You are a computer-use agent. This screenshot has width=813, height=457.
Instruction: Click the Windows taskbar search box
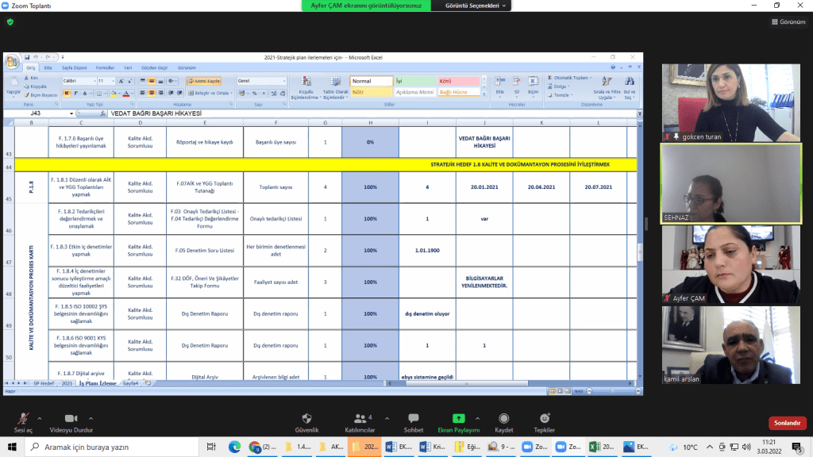pos(111,447)
